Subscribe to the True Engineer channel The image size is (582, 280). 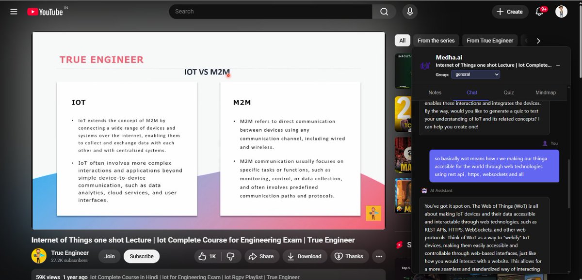pos(141,256)
